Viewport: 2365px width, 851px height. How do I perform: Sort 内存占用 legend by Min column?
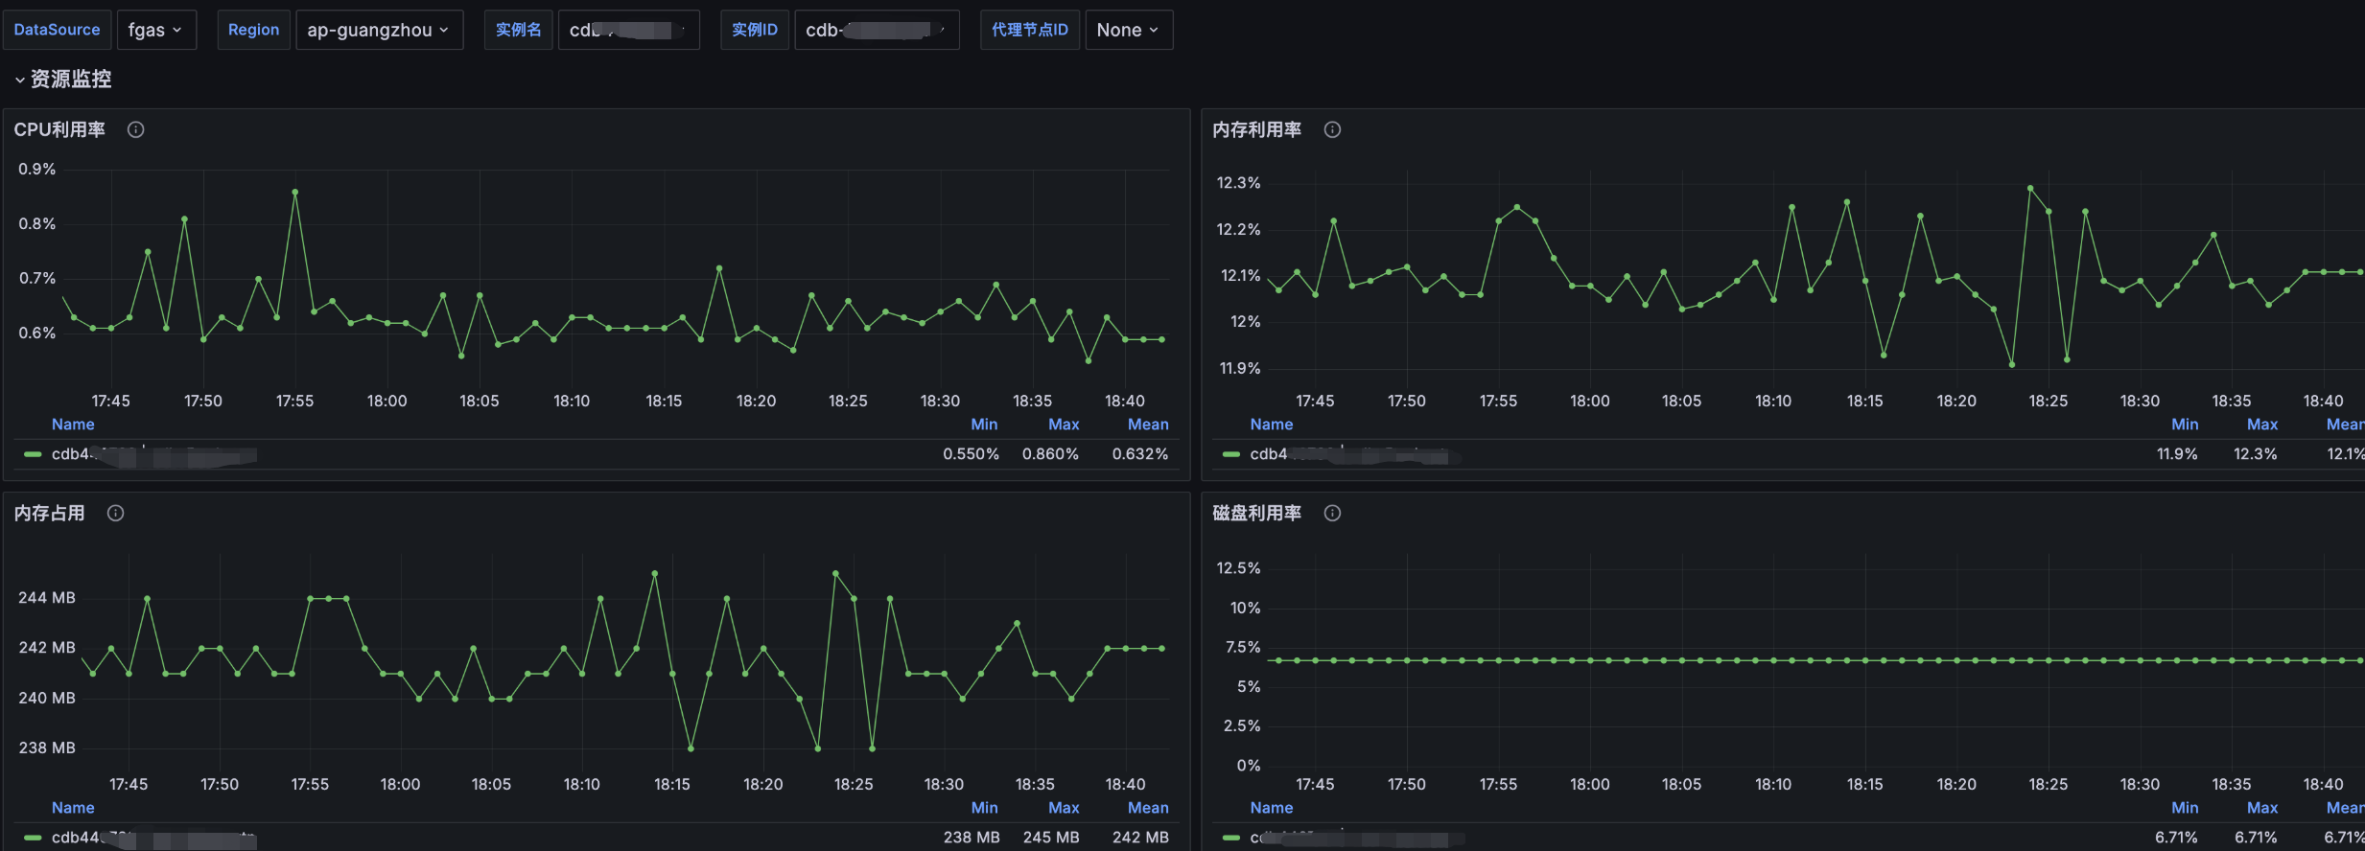pos(984,808)
